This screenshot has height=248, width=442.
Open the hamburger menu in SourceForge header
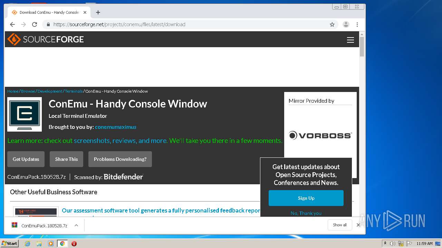coord(350,40)
